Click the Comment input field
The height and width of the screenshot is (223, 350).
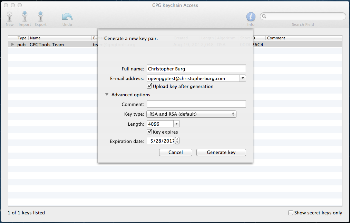coord(196,104)
